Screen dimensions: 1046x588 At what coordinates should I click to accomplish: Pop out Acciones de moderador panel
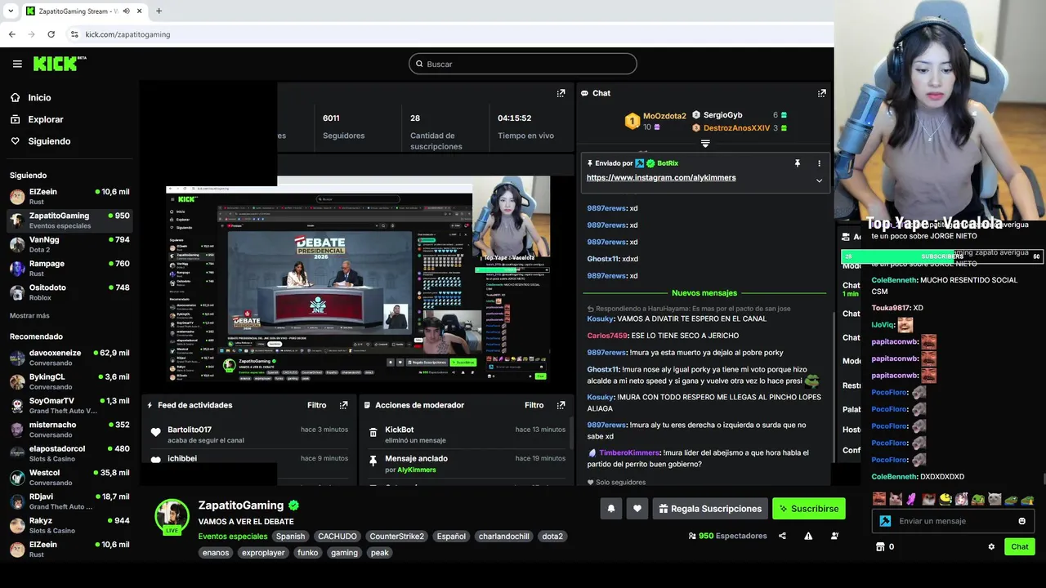point(561,405)
